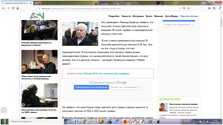Image resolution: width=223 pixels, height=125 pixels.
Task: Open thumbnail of Kyiv killer news
Action: click(x=39, y=30)
